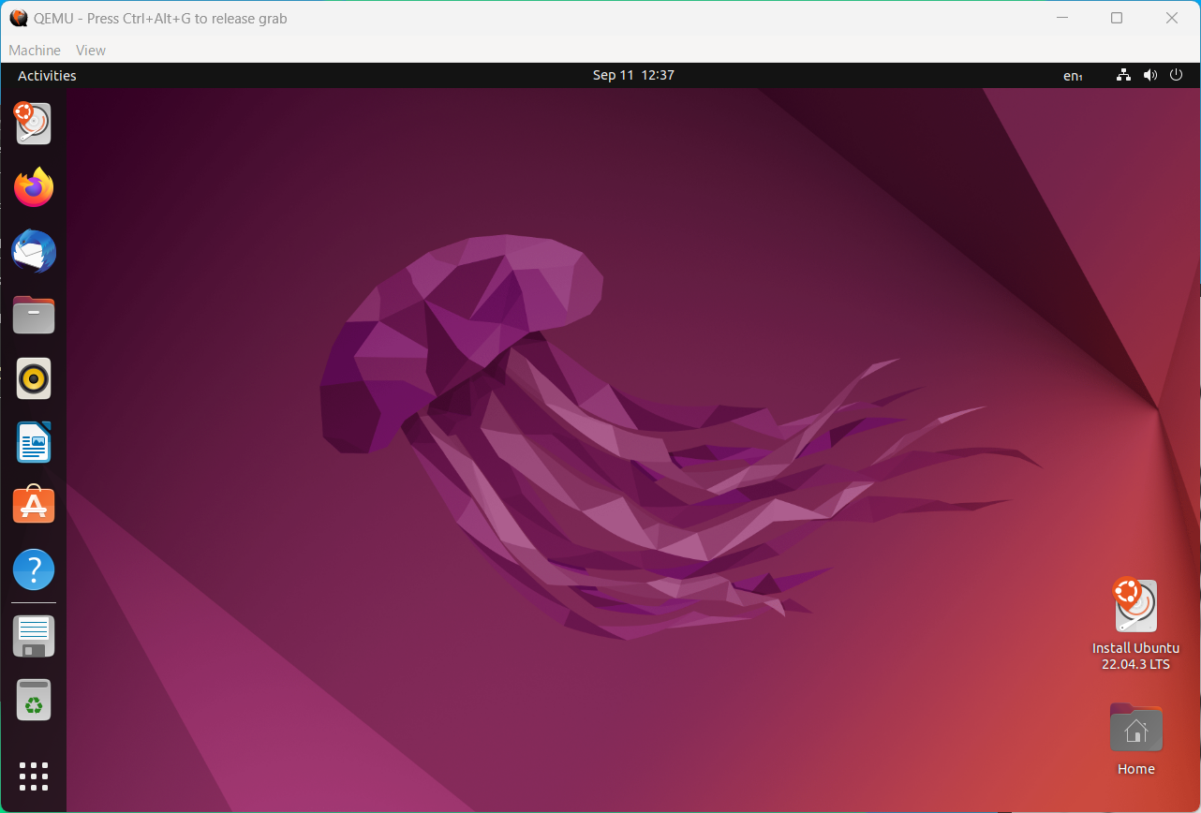Open the QEMU View menu
Image resolution: width=1201 pixels, height=813 pixels.
pos(91,51)
